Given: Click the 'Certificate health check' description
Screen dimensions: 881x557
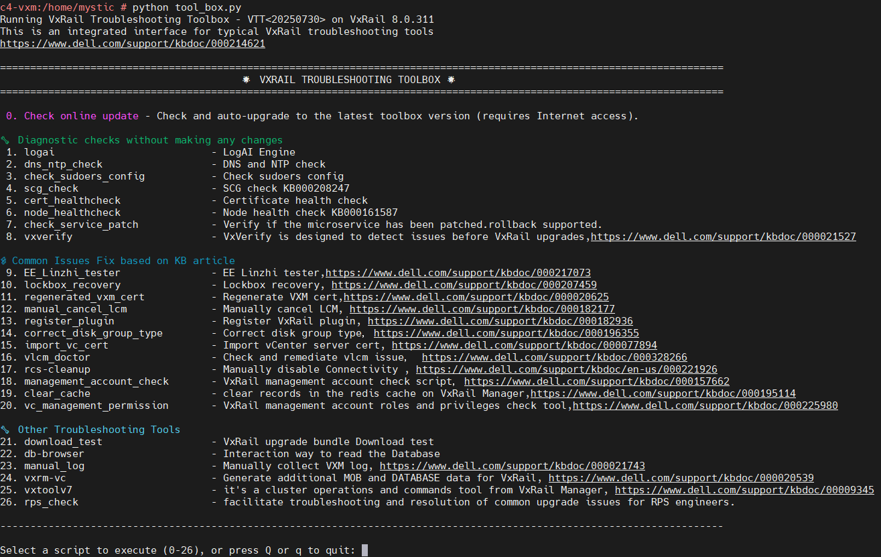Looking at the screenshot, I should pos(295,200).
